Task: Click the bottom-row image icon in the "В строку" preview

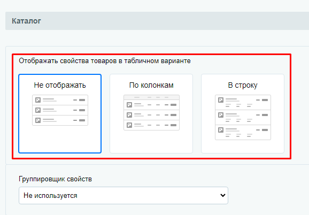Action: point(221,130)
